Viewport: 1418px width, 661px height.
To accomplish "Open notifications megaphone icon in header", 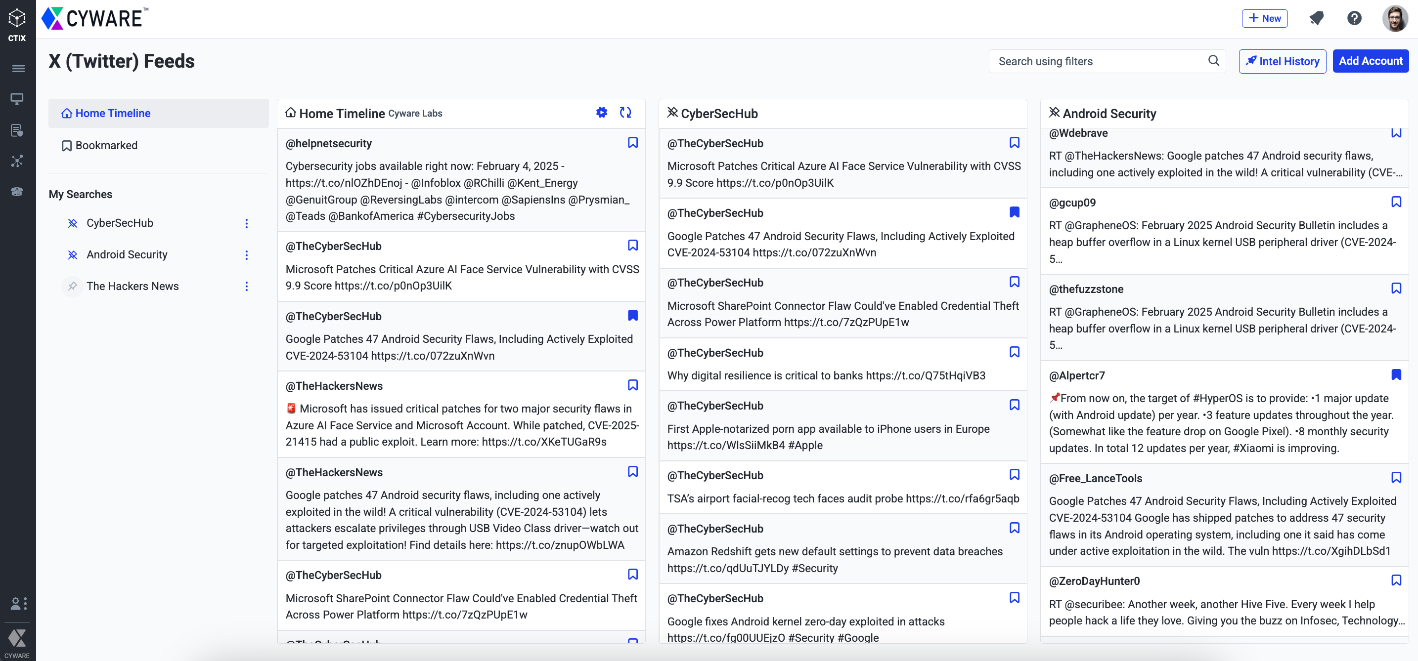I will click(1316, 18).
